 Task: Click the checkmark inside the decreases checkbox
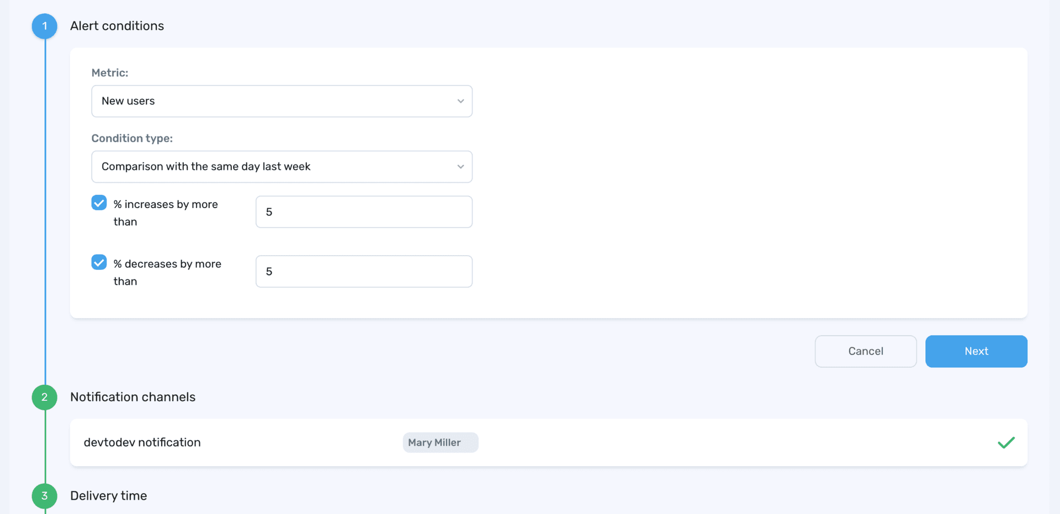[99, 262]
